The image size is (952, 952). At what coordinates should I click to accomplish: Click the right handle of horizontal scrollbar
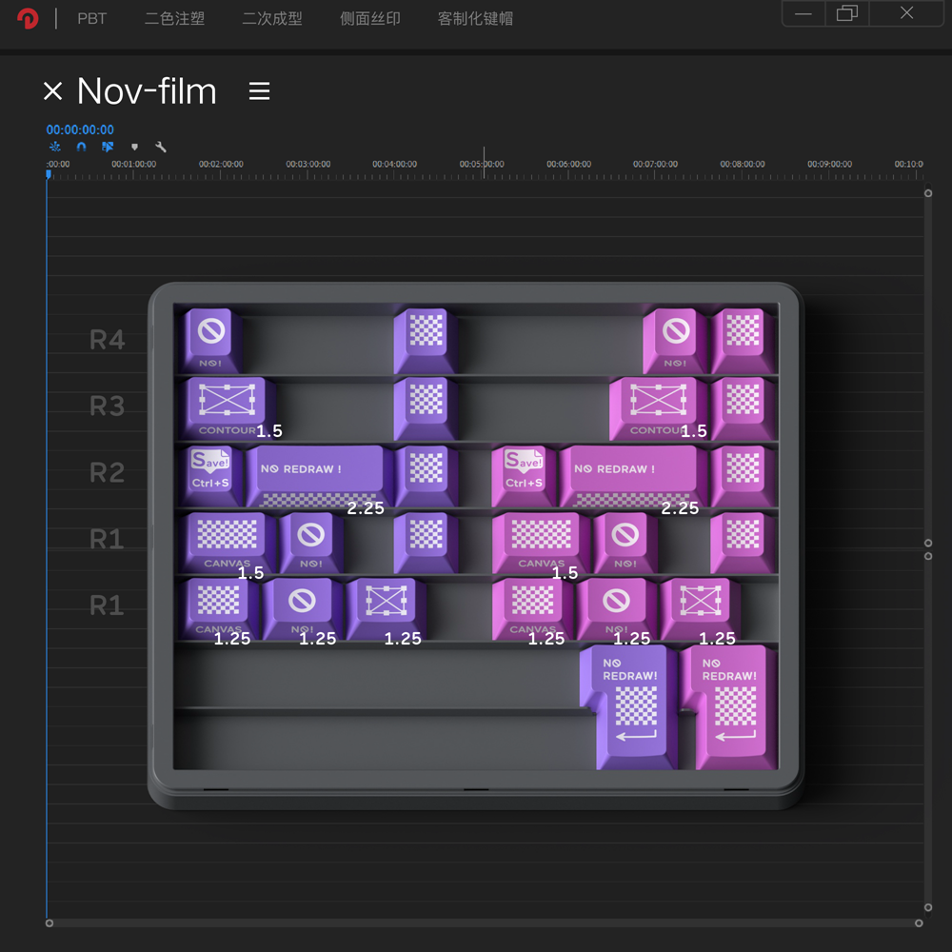tap(919, 922)
